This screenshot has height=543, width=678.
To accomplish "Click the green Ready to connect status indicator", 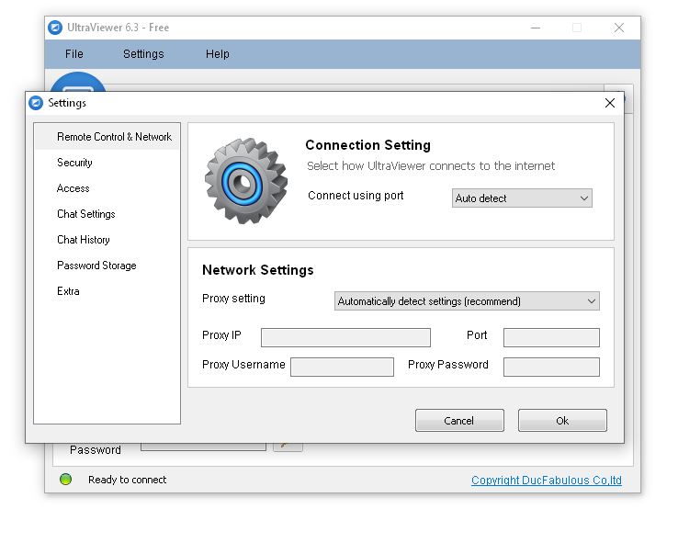I will tap(66, 479).
